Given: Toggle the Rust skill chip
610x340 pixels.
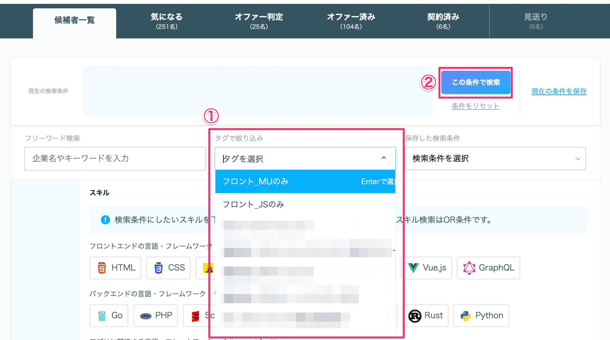Looking at the screenshot, I should (425, 316).
